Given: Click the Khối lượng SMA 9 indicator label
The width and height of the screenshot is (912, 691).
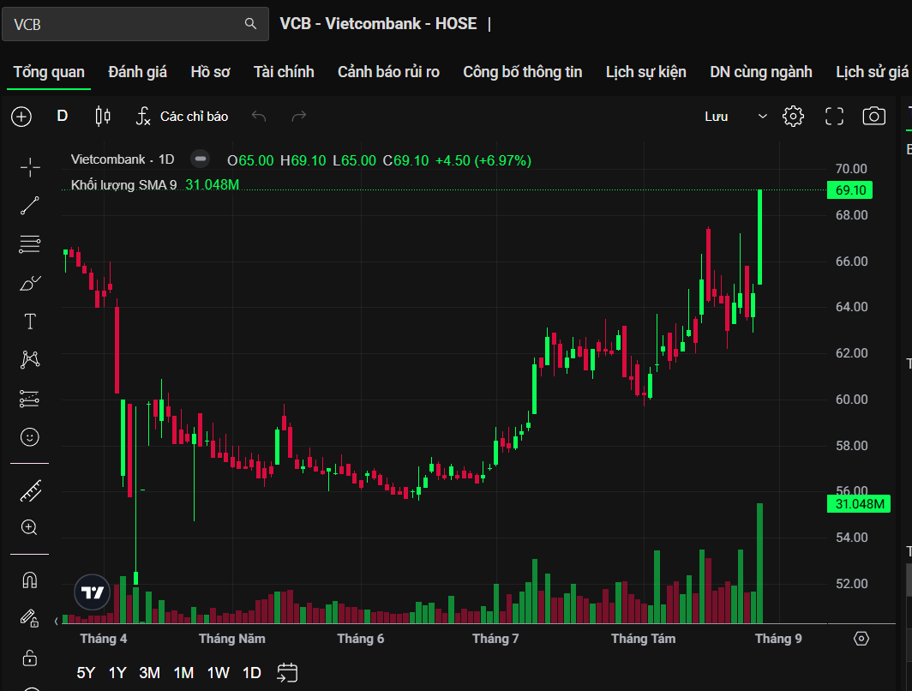Looking at the screenshot, I should (x=124, y=185).
